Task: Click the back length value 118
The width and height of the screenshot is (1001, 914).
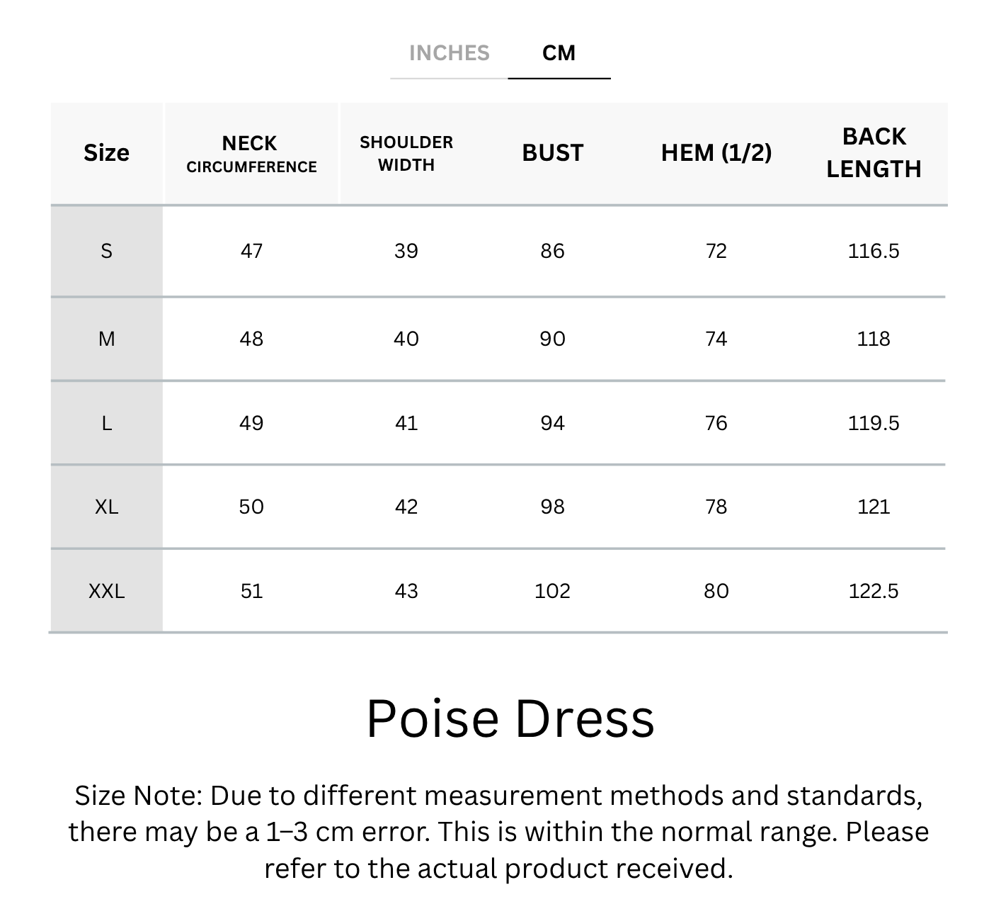Action: pyautogui.click(x=874, y=339)
